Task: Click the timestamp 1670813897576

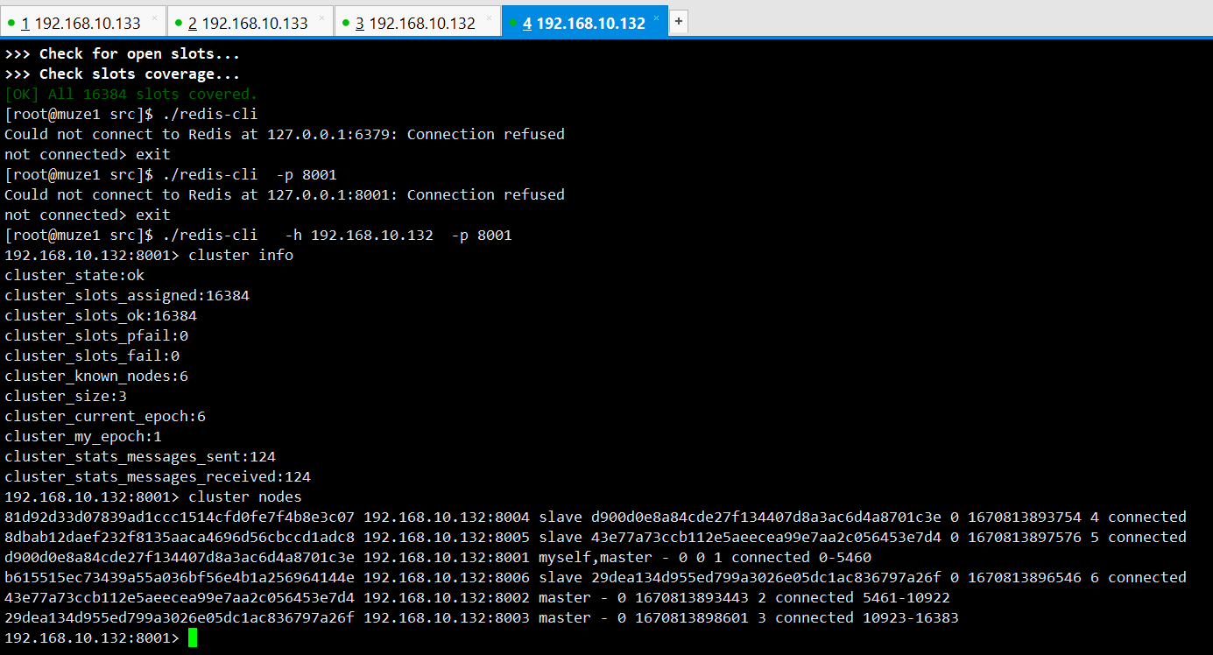Action: click(x=1025, y=537)
